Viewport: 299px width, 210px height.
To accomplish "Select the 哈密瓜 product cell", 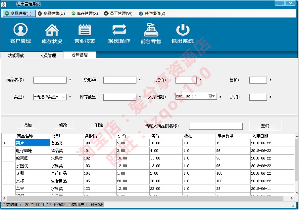I will pyautogui.click(x=32, y=158).
